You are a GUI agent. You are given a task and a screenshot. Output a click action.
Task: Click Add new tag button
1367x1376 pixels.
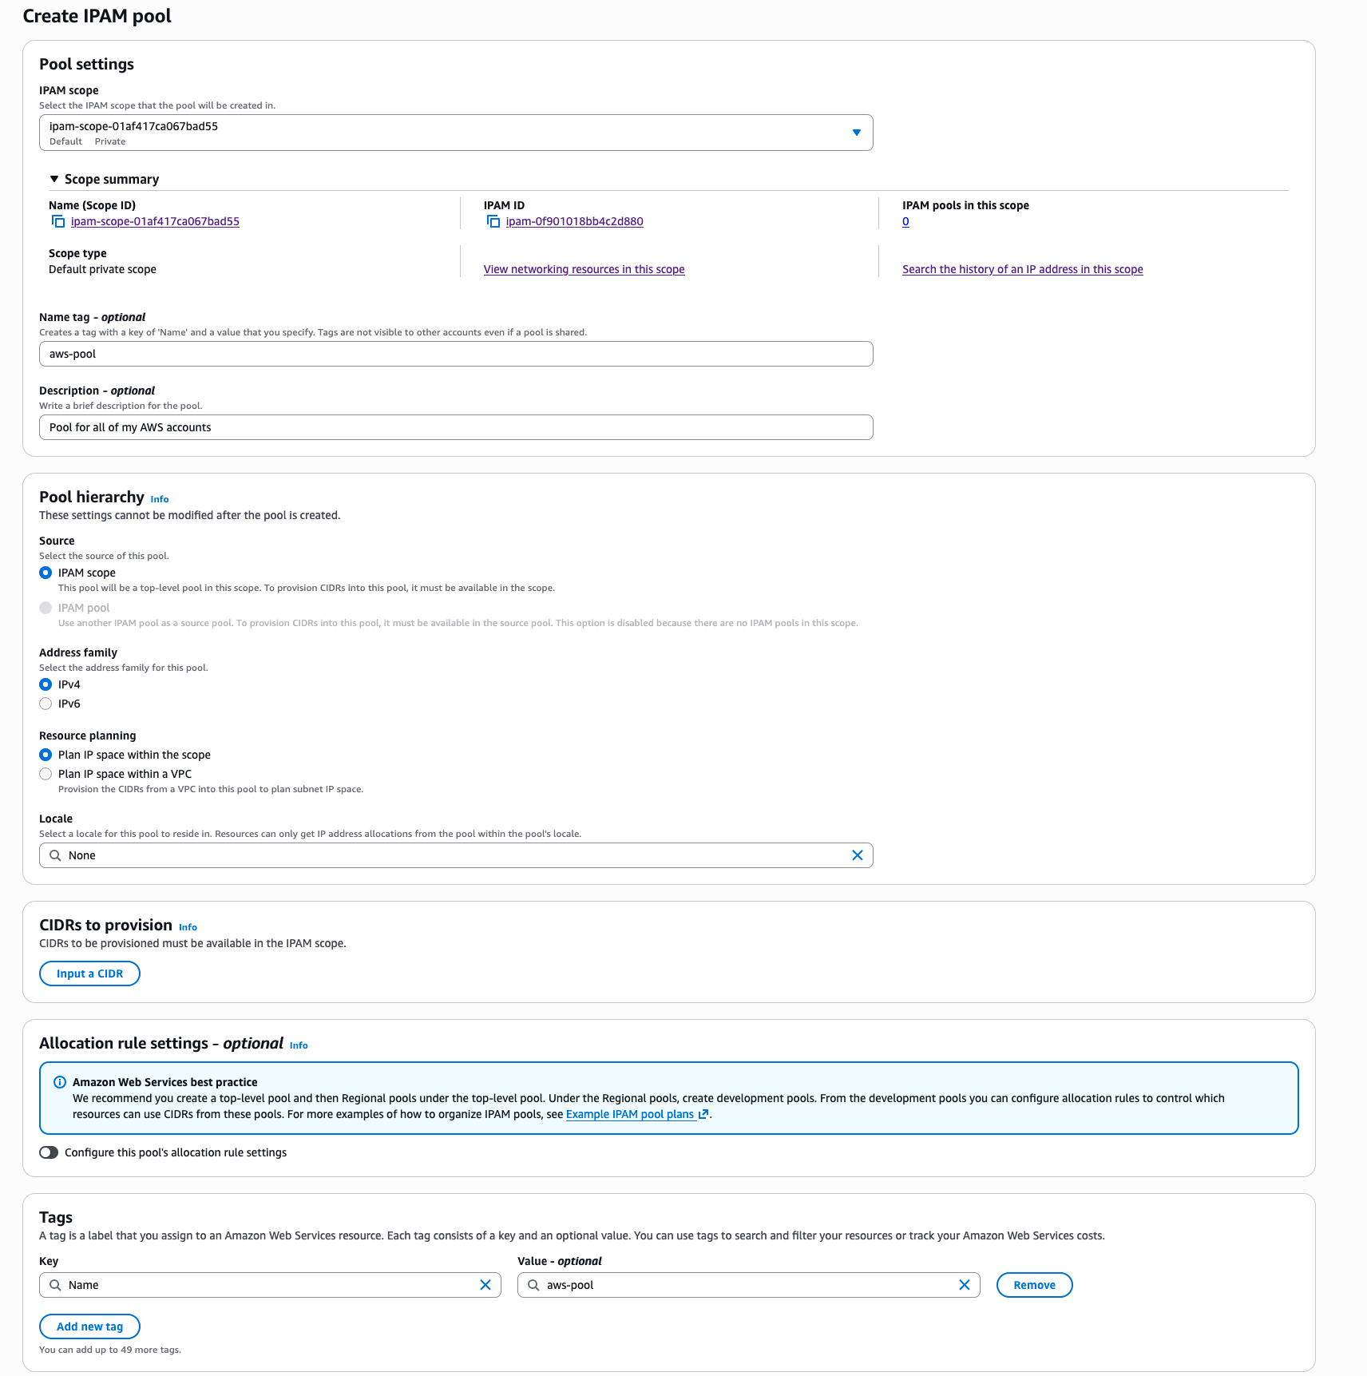(x=89, y=1326)
